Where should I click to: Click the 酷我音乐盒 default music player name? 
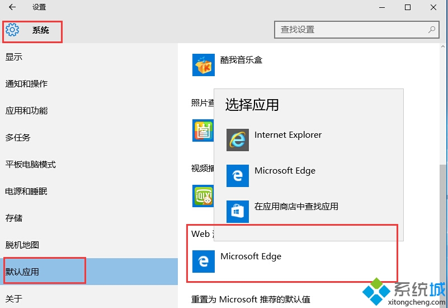(x=241, y=60)
